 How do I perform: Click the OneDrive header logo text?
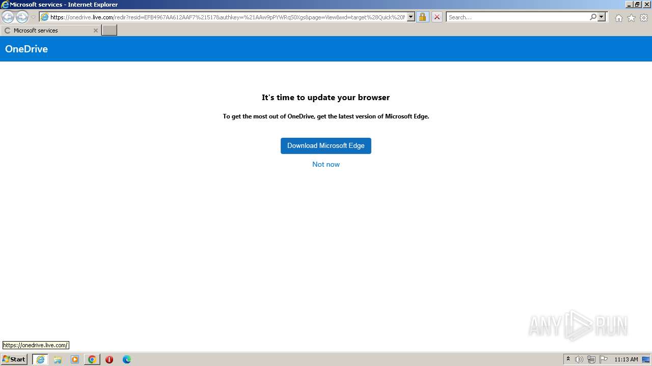click(26, 49)
